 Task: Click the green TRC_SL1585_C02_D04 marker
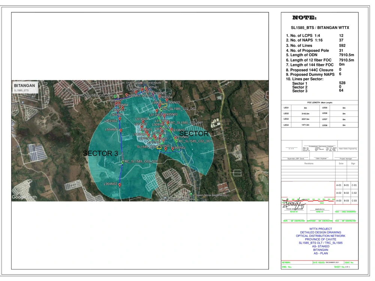[115, 96]
